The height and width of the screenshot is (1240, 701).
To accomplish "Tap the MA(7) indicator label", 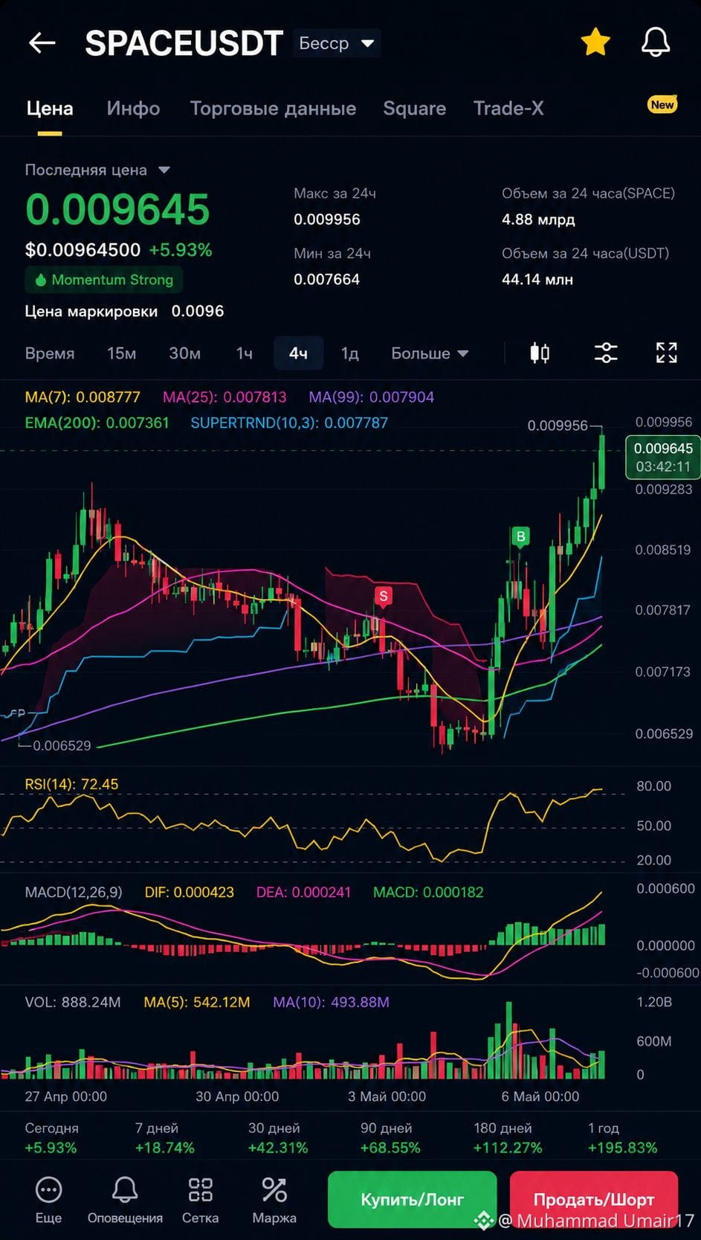I will 83,397.
